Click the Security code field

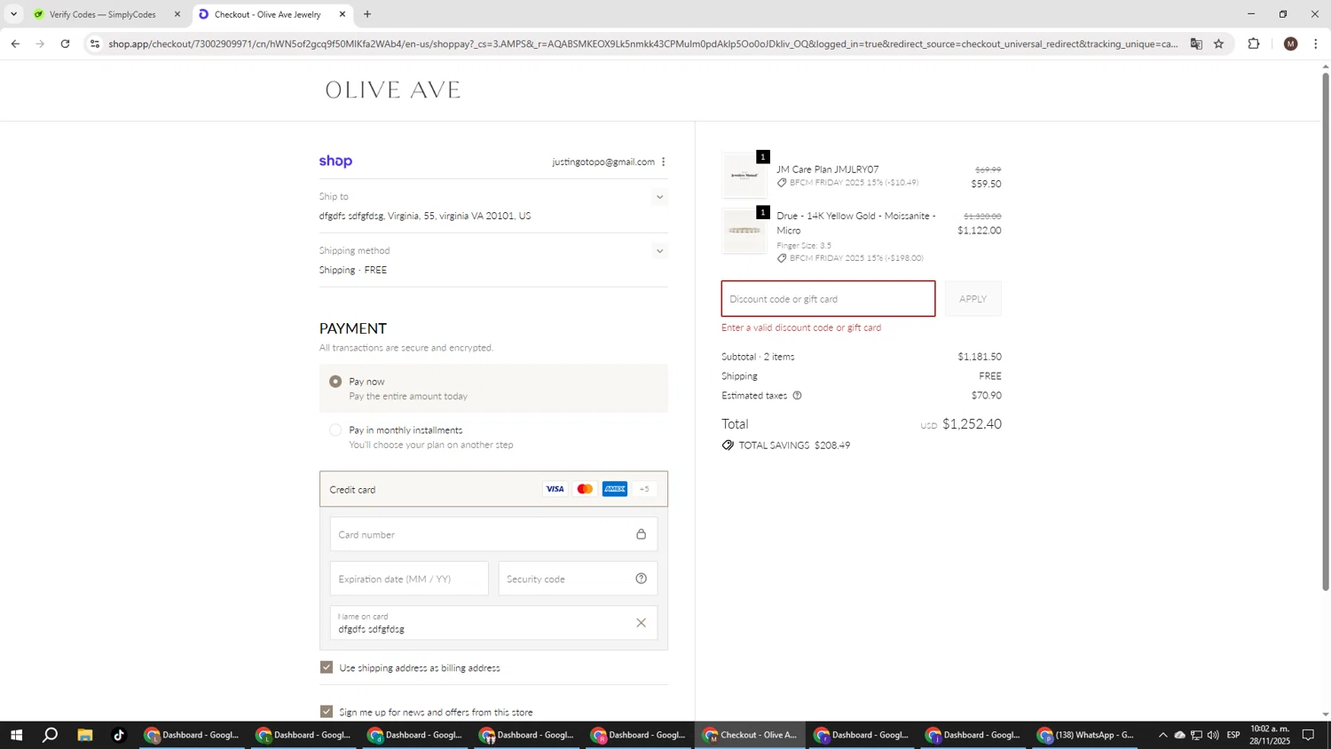(578, 579)
